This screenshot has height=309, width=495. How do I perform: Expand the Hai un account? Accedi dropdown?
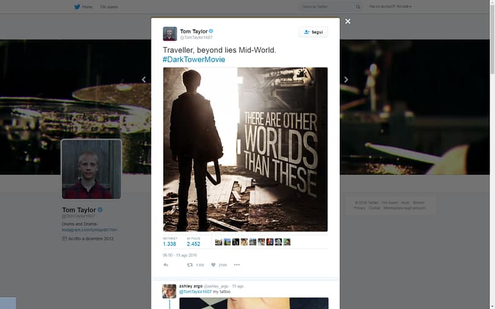[390, 6]
